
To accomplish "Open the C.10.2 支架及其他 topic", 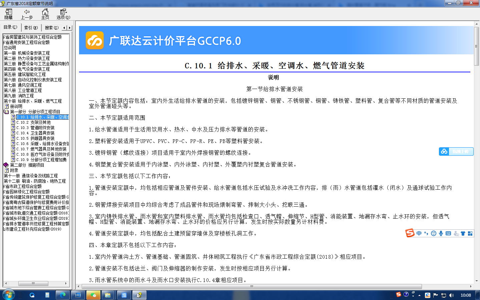I will (33, 122).
